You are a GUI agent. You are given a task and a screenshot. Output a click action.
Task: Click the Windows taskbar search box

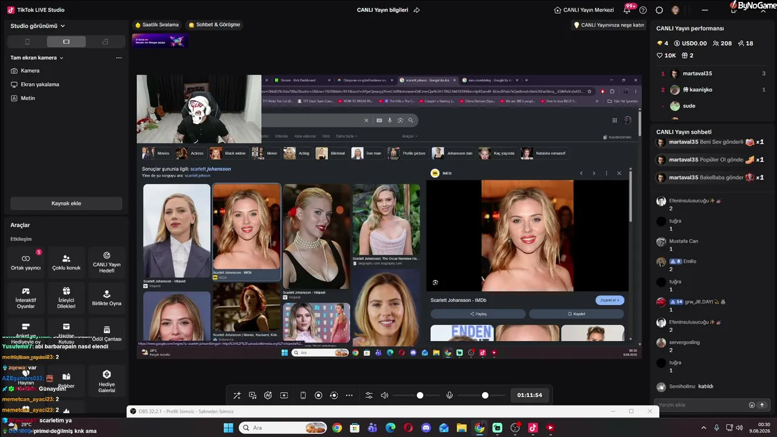(x=283, y=428)
